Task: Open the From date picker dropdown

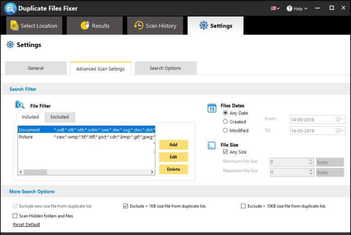Action: 340,120
